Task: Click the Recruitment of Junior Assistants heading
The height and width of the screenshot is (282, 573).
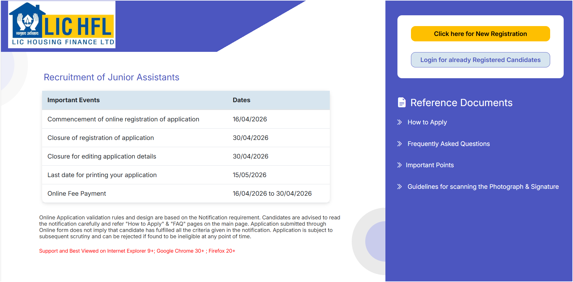Action: click(112, 77)
